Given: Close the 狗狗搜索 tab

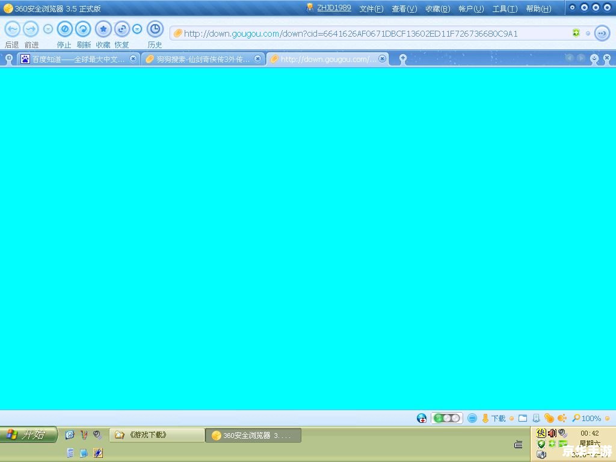Looking at the screenshot, I should [x=257, y=59].
